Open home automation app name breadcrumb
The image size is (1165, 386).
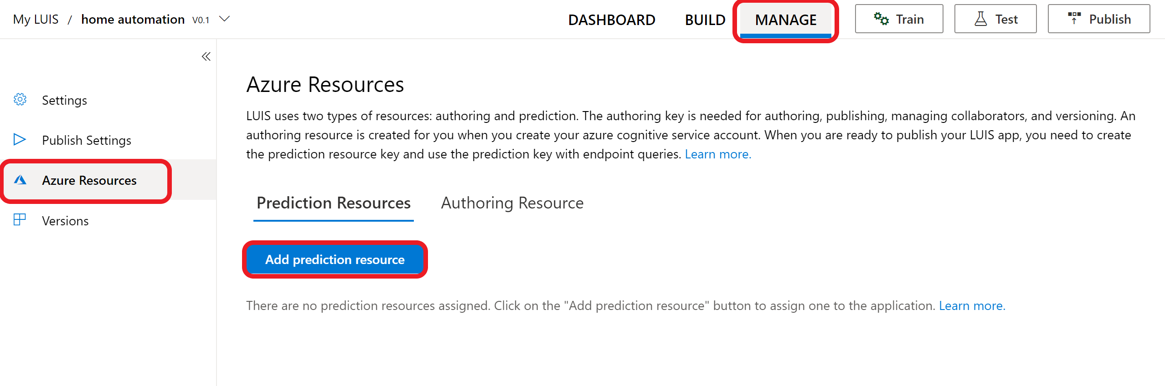[133, 20]
